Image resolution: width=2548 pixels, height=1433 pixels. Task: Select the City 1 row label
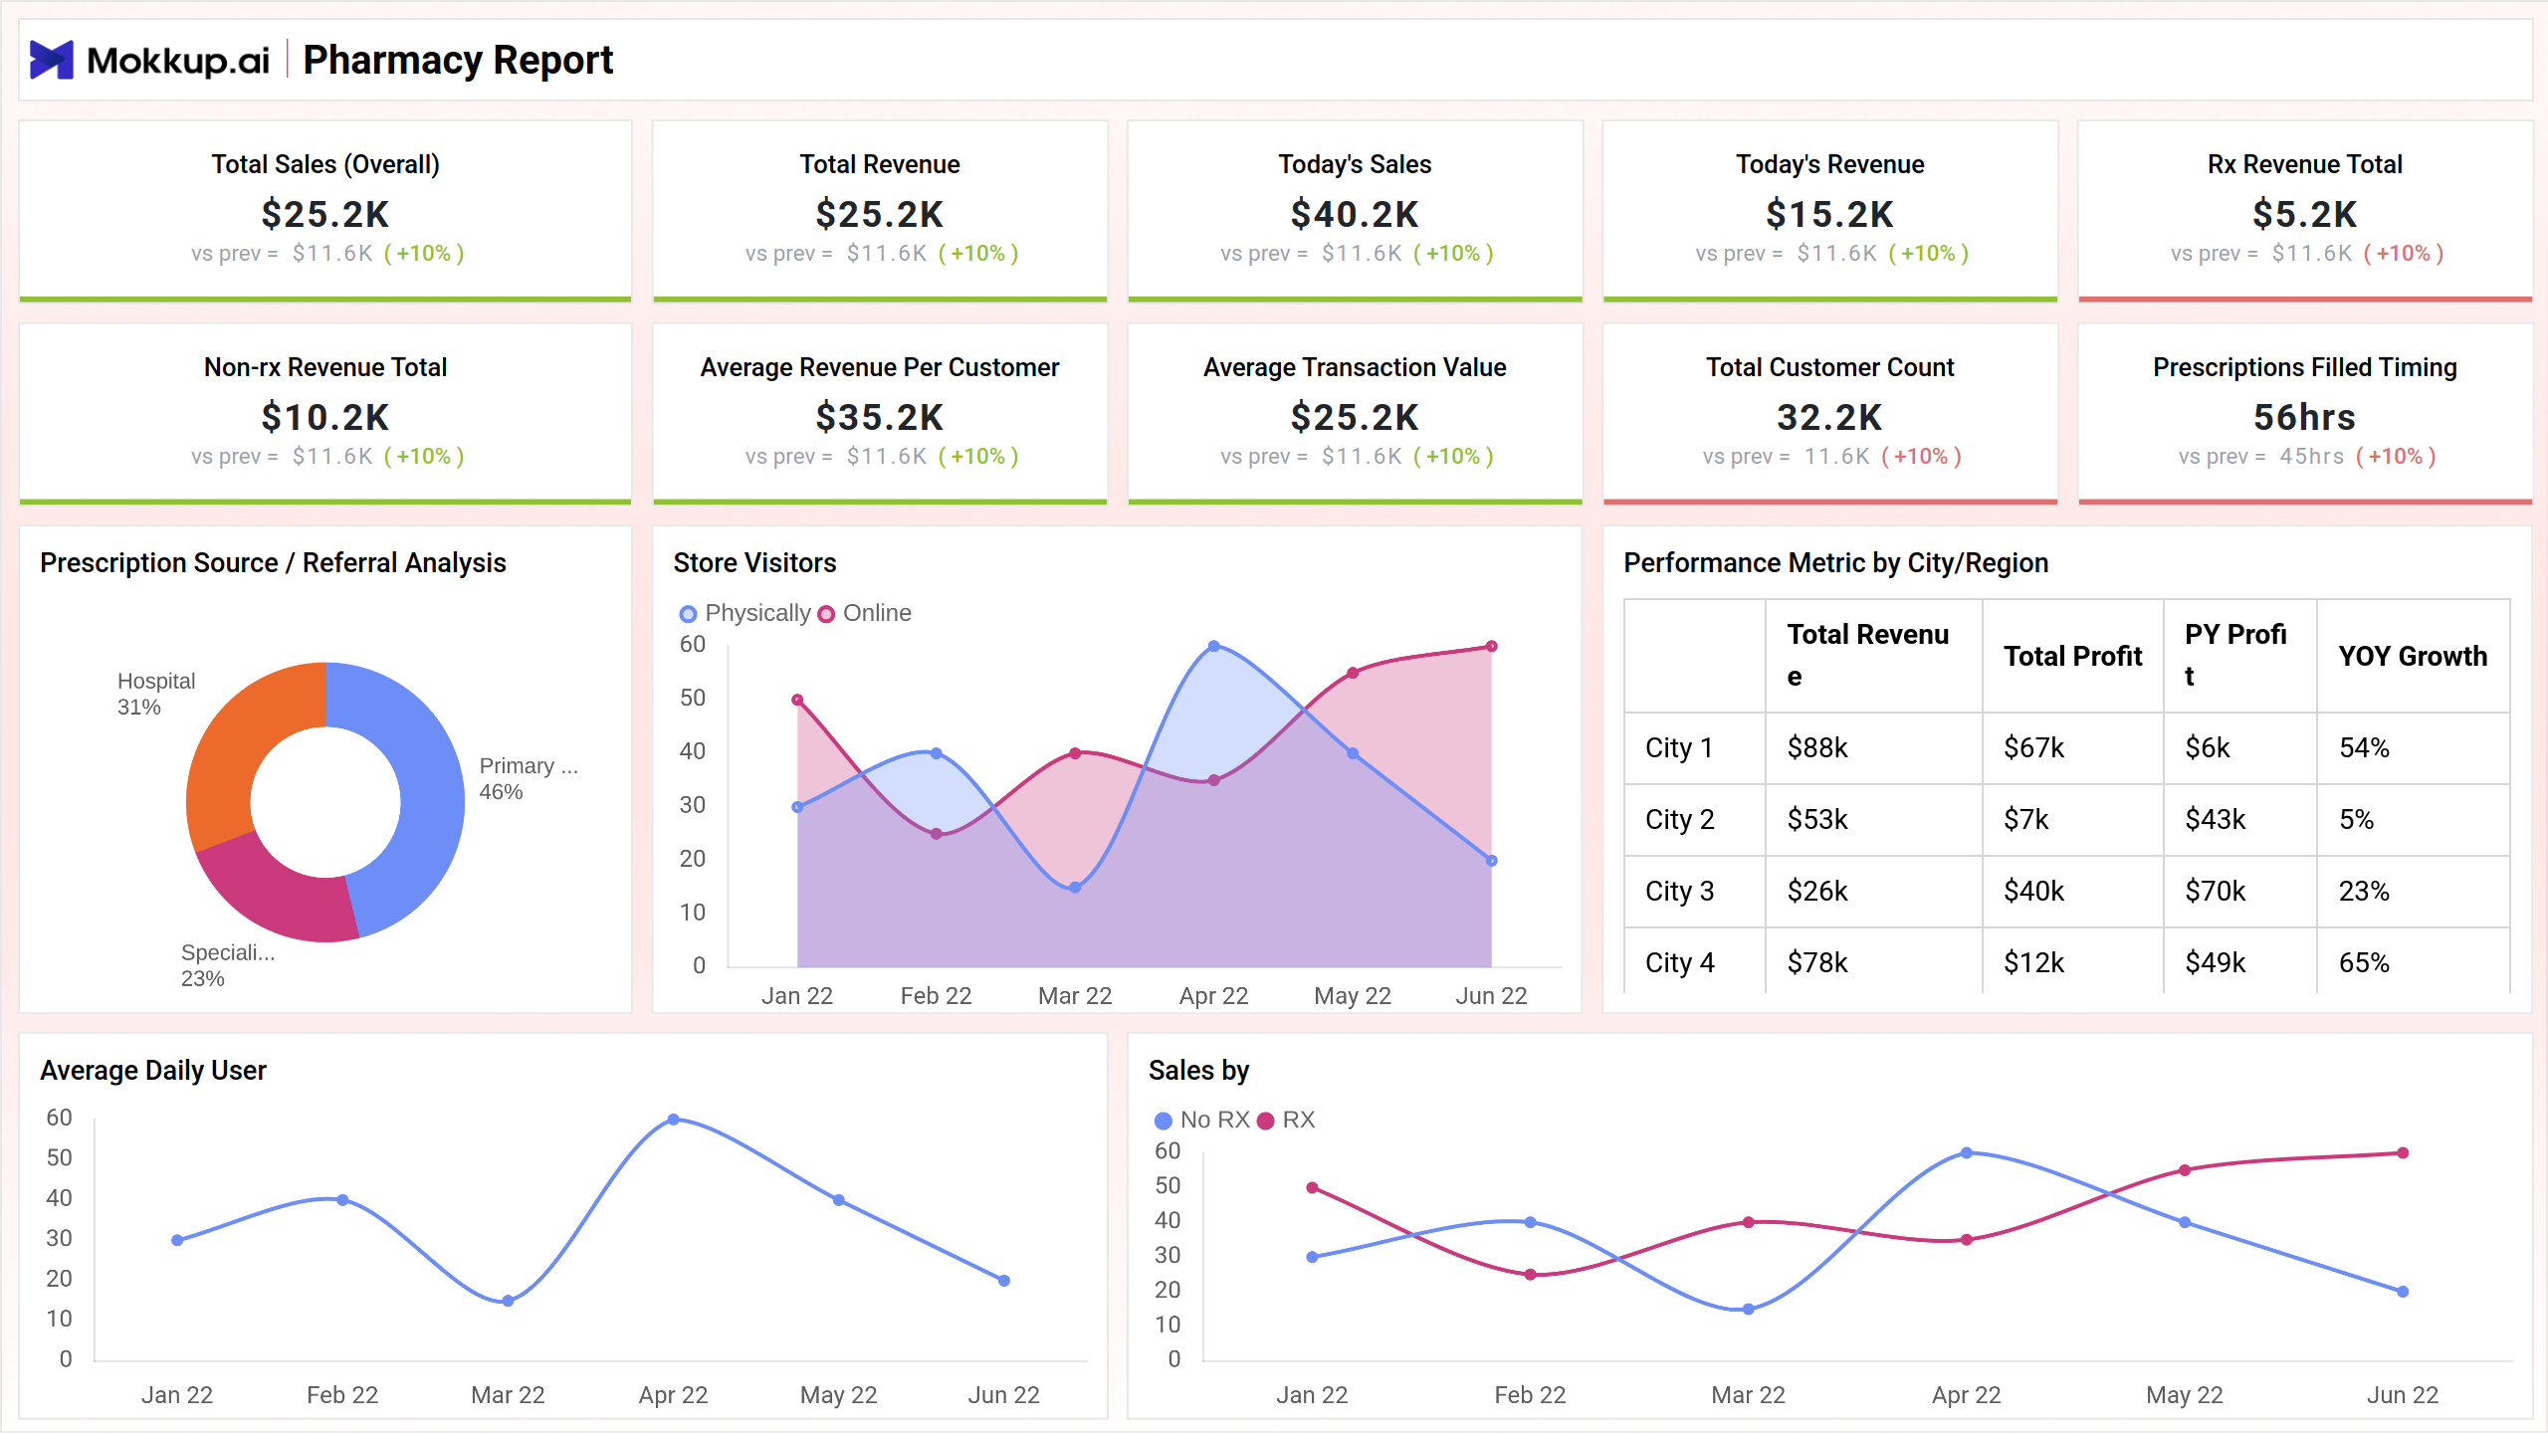pos(1679,747)
